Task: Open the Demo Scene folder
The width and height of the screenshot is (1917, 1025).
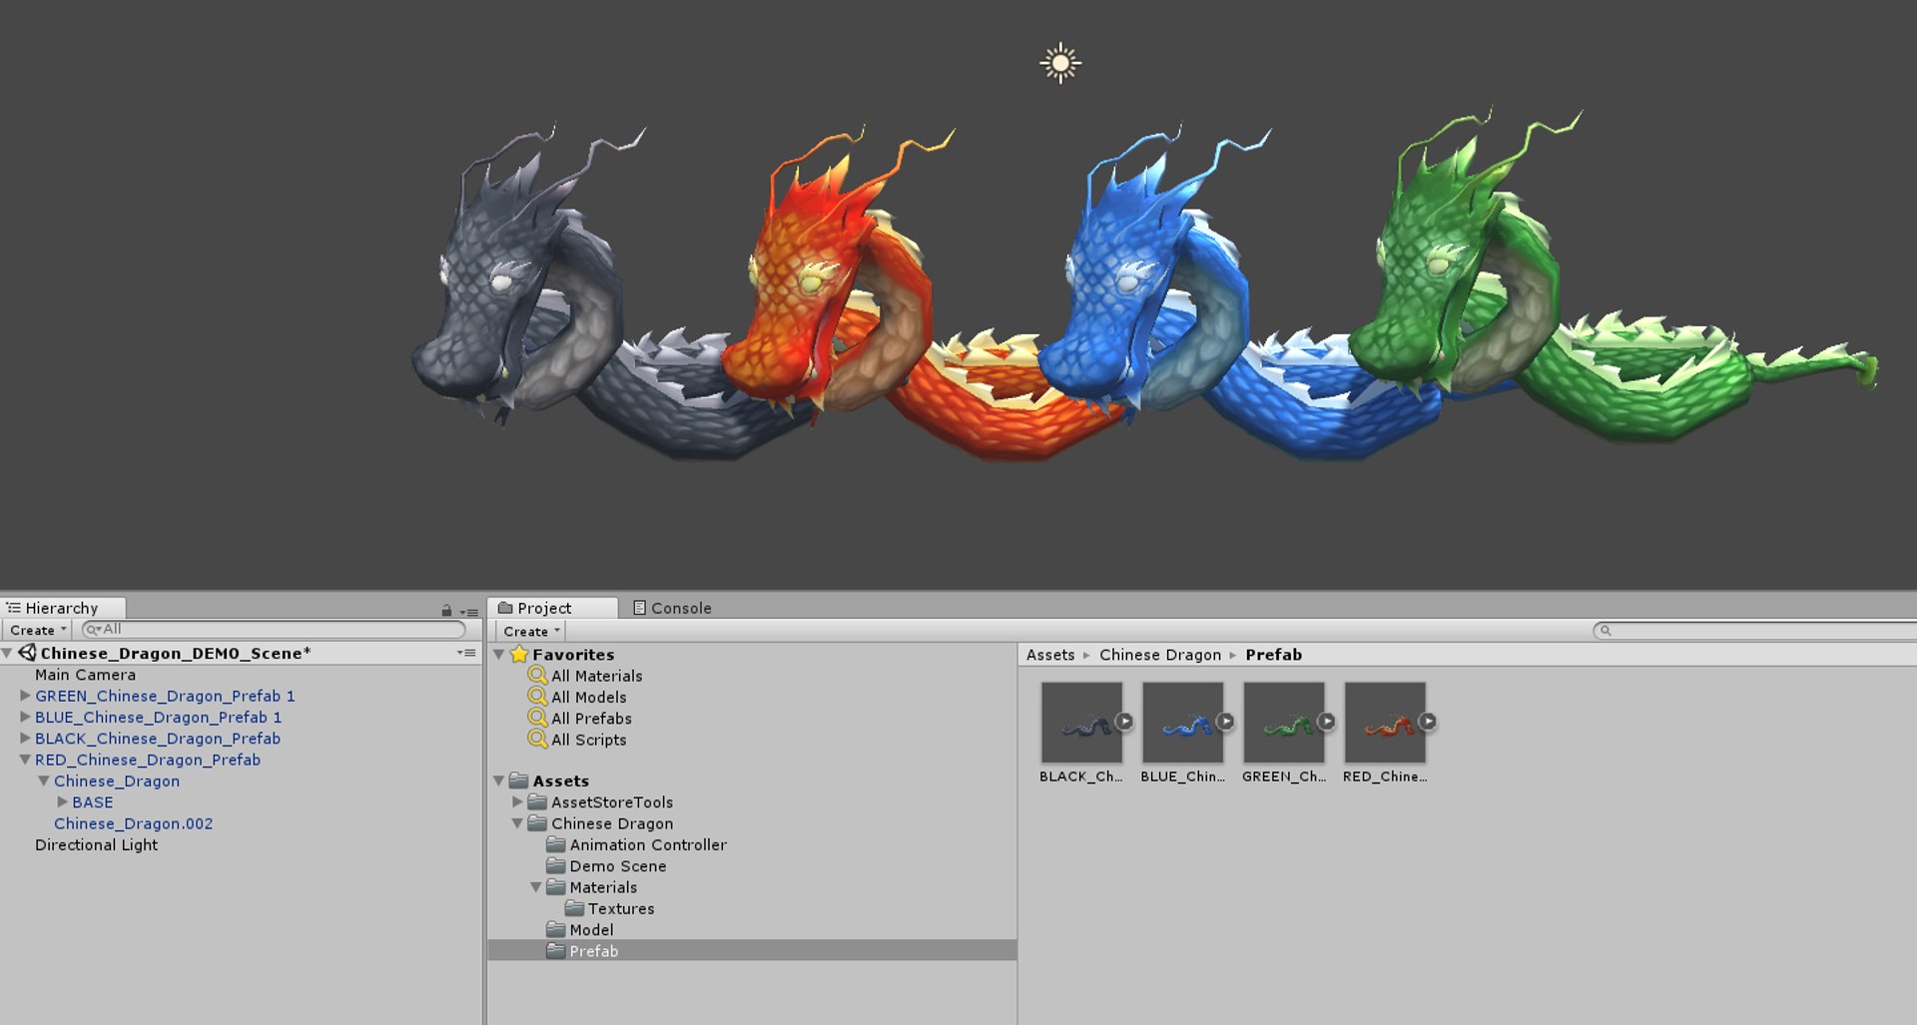Action: 606,866
